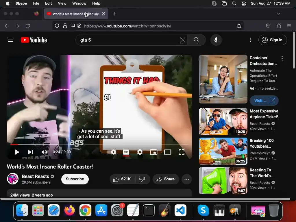Open the Help menu
This screenshot has width=296, height=222.
click(x=96, y=3)
